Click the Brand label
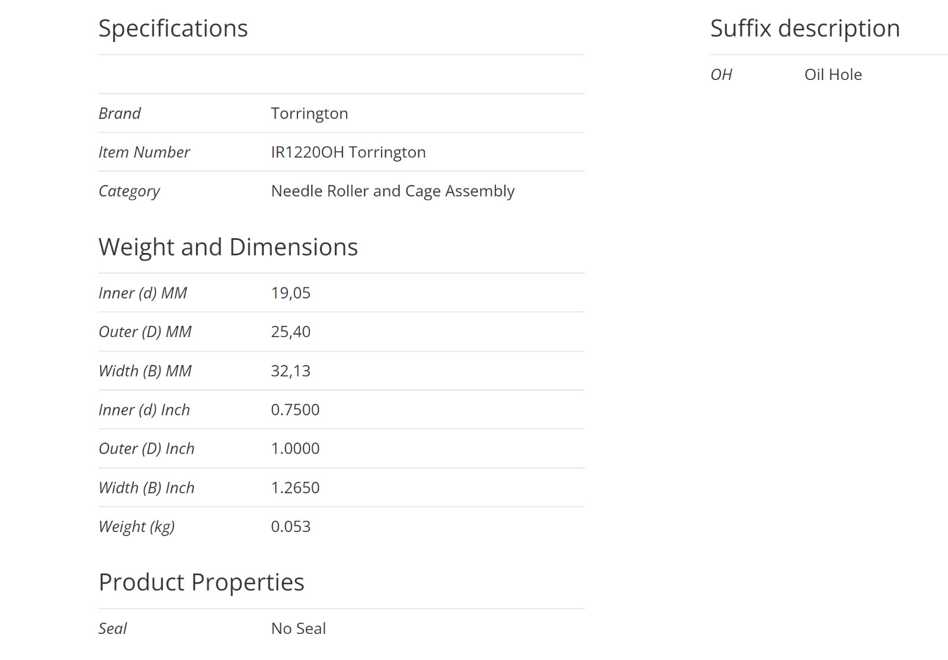Viewport: 948px width, 660px height. [x=120, y=113]
